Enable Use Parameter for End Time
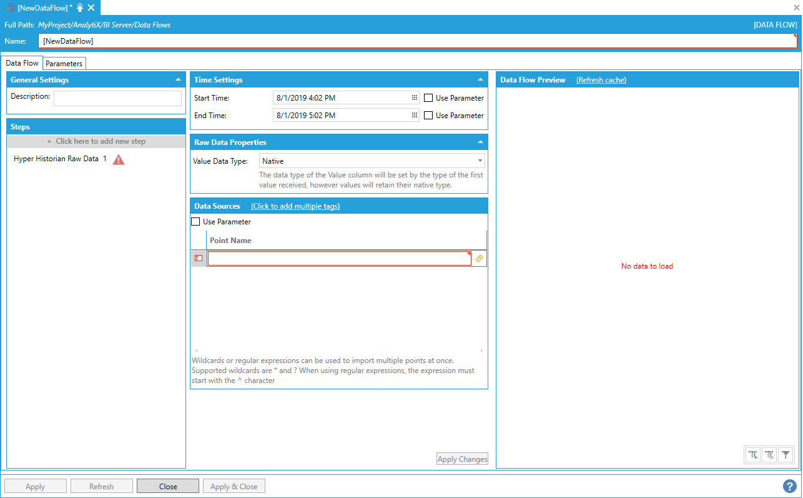 pyautogui.click(x=428, y=116)
